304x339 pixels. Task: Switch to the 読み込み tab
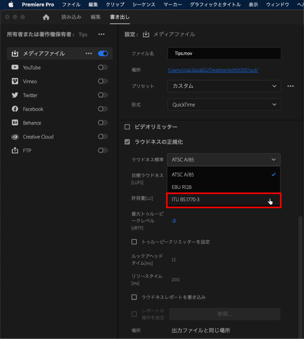click(71, 17)
